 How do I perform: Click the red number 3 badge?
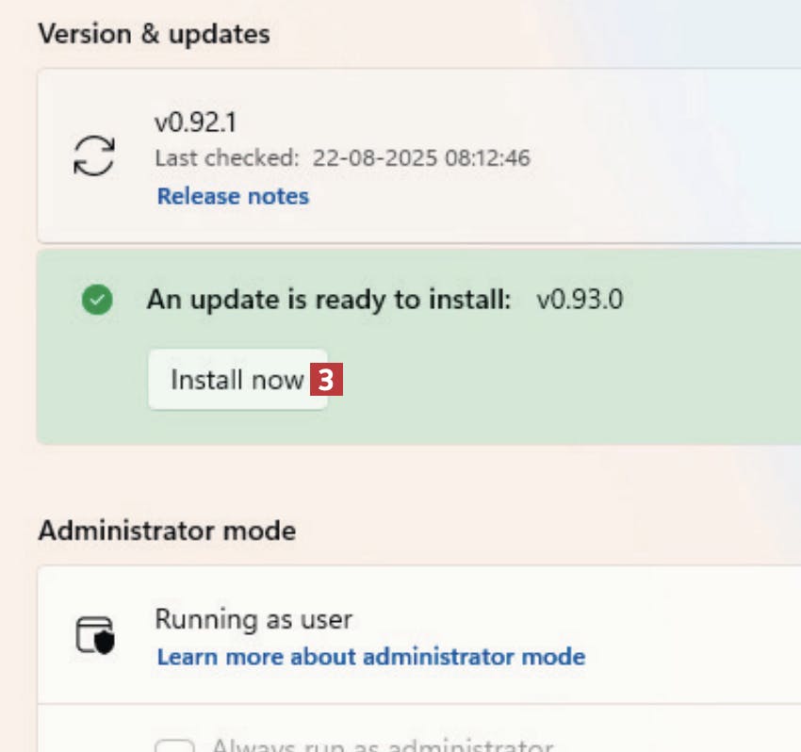[325, 380]
